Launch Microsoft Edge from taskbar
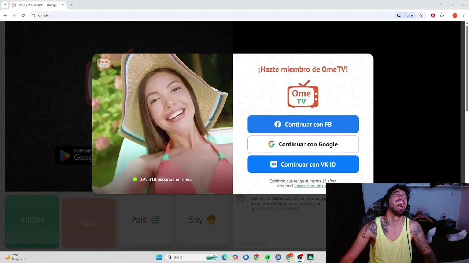This screenshot has height=263, width=469. tap(225, 257)
